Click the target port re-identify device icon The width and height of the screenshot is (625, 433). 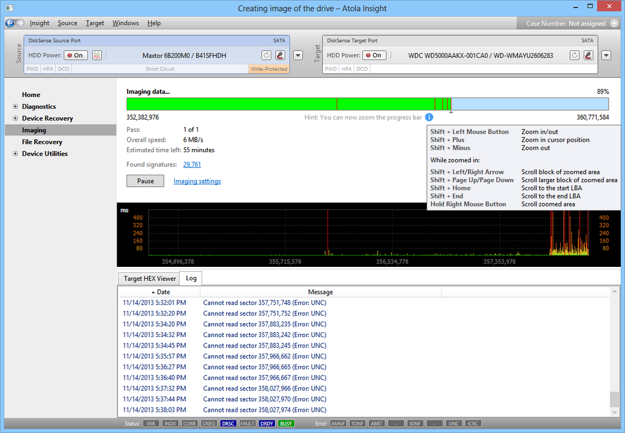pyautogui.click(x=574, y=56)
